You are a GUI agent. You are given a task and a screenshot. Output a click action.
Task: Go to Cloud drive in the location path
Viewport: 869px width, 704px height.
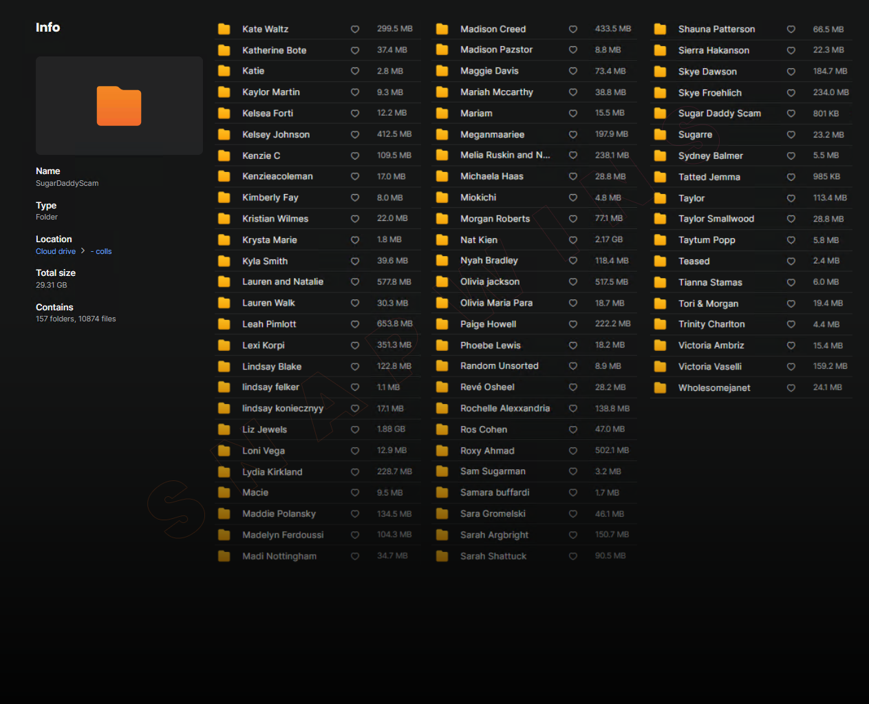[56, 252]
